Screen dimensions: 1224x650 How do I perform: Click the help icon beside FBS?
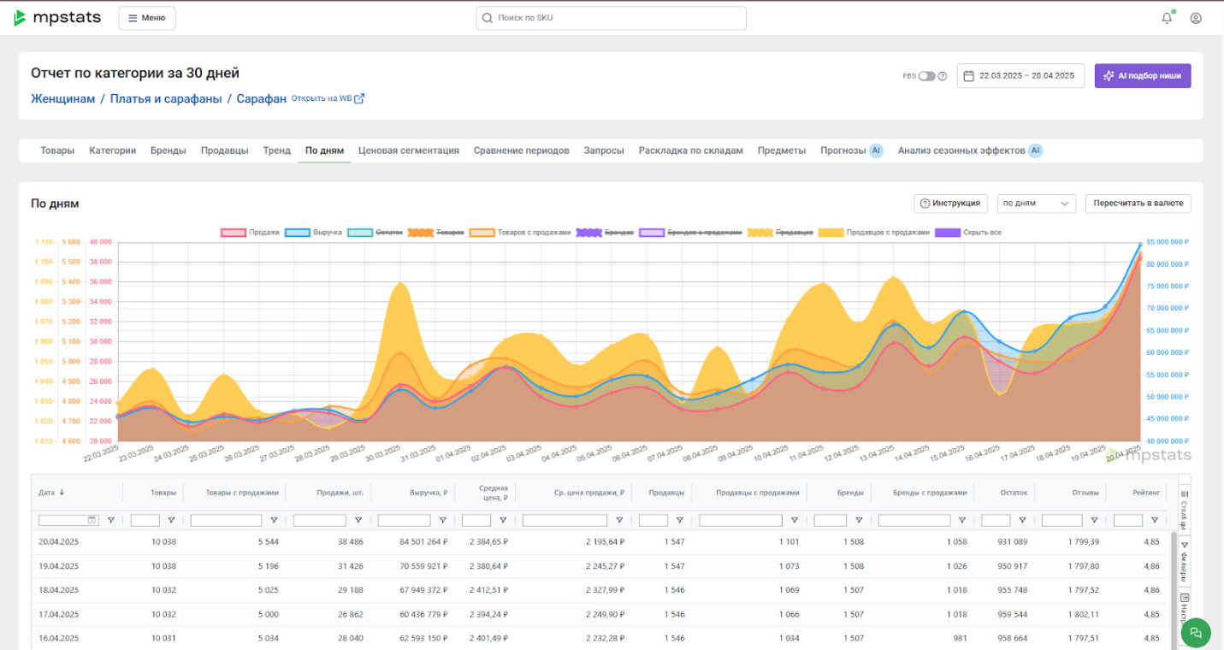[943, 76]
